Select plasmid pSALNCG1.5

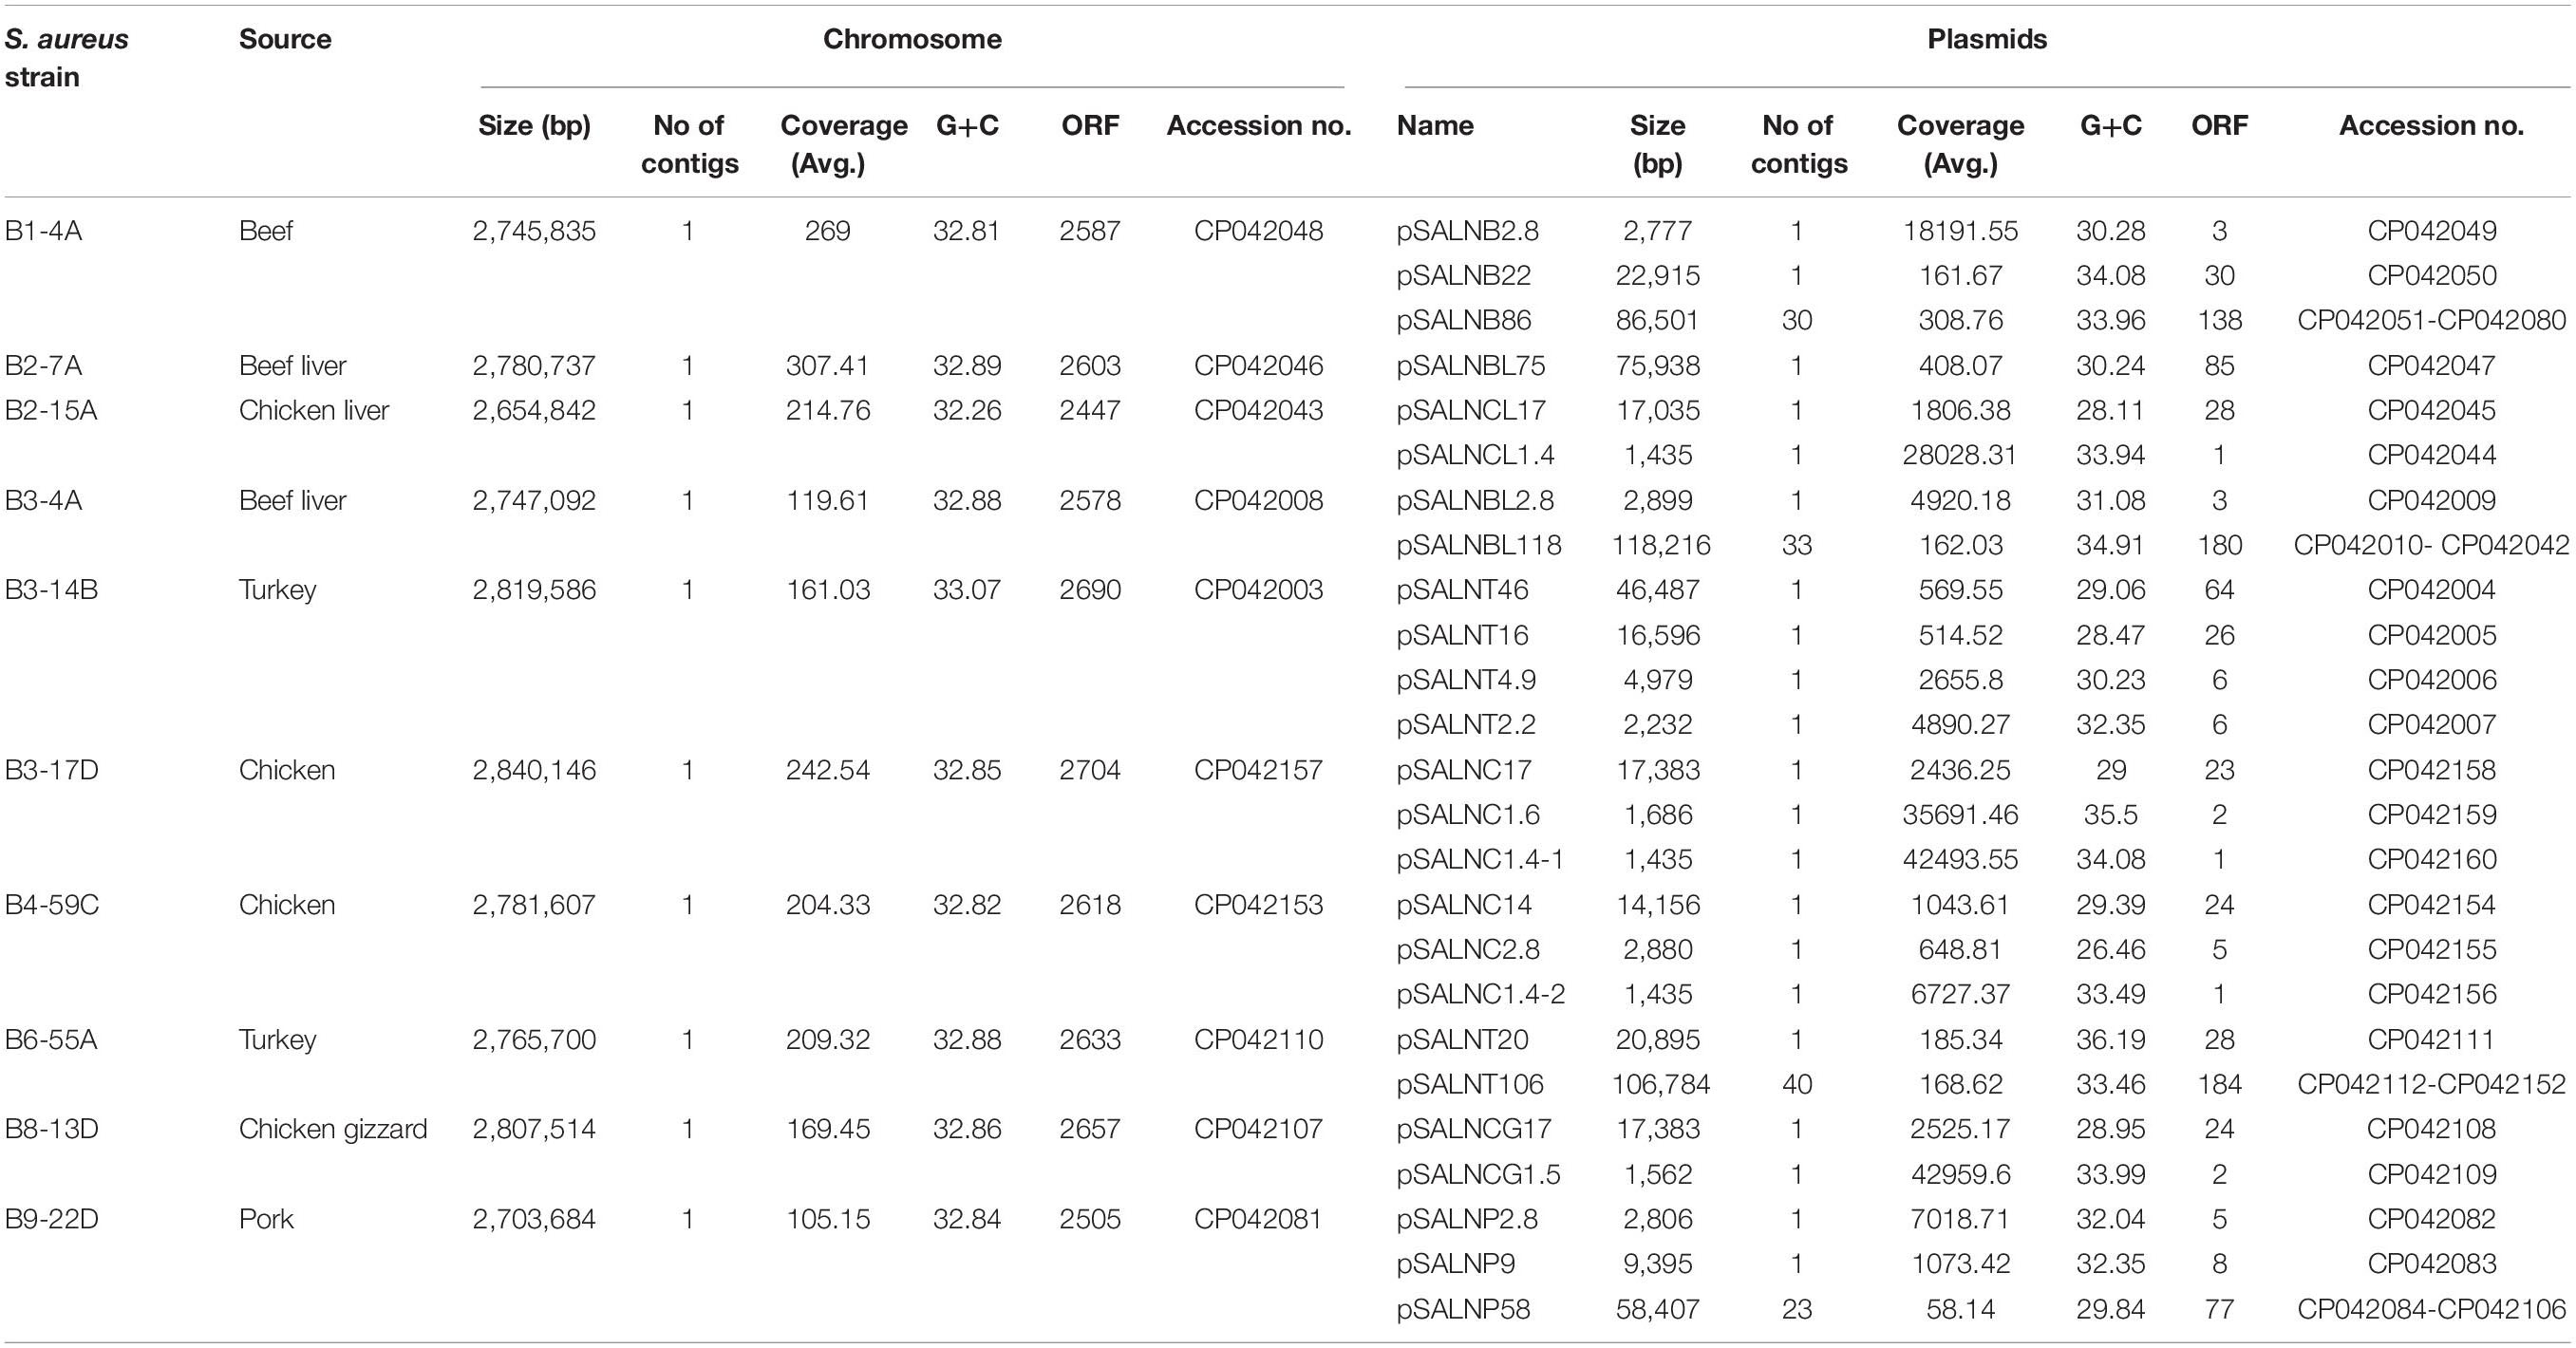(1478, 1174)
